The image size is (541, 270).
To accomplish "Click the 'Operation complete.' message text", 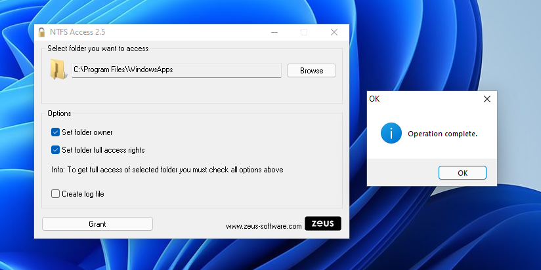I will pyautogui.click(x=443, y=134).
